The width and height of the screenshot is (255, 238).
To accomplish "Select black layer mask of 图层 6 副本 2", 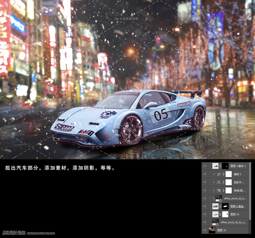I will tap(225, 166).
